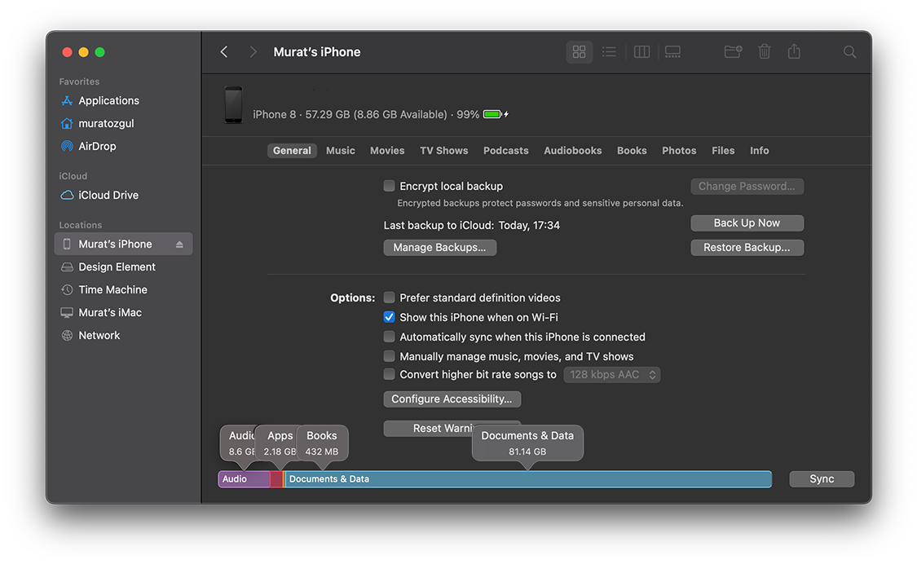This screenshot has height=564, width=917.
Task: Enable Automatically sync when iPhone is connected
Action: pos(389,337)
